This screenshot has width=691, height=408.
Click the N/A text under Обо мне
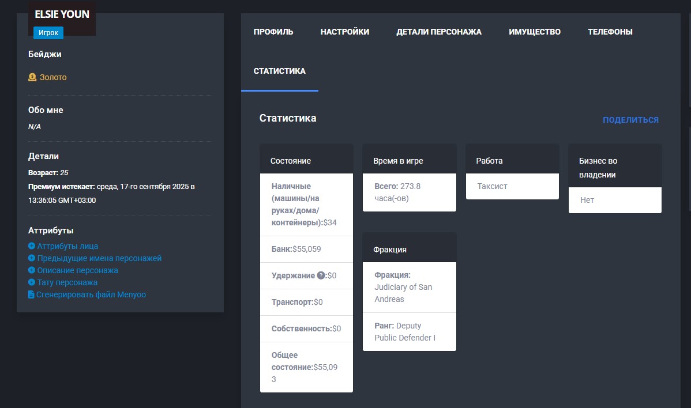coord(35,127)
